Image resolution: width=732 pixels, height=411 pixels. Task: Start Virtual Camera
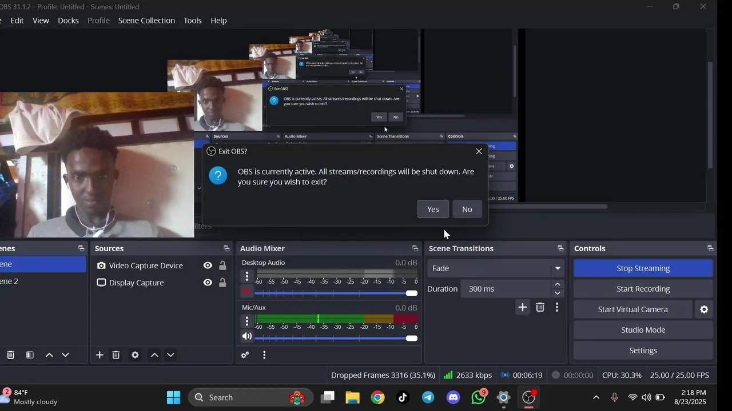(x=633, y=309)
